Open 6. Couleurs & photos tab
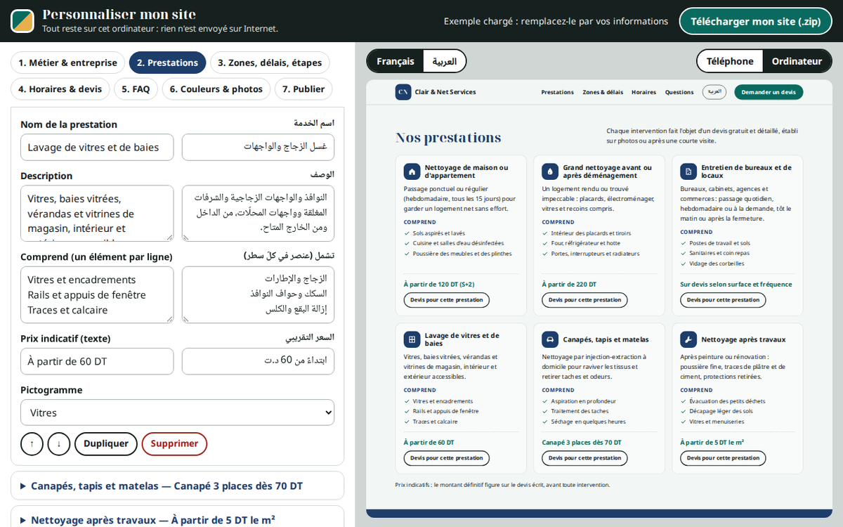 [216, 89]
